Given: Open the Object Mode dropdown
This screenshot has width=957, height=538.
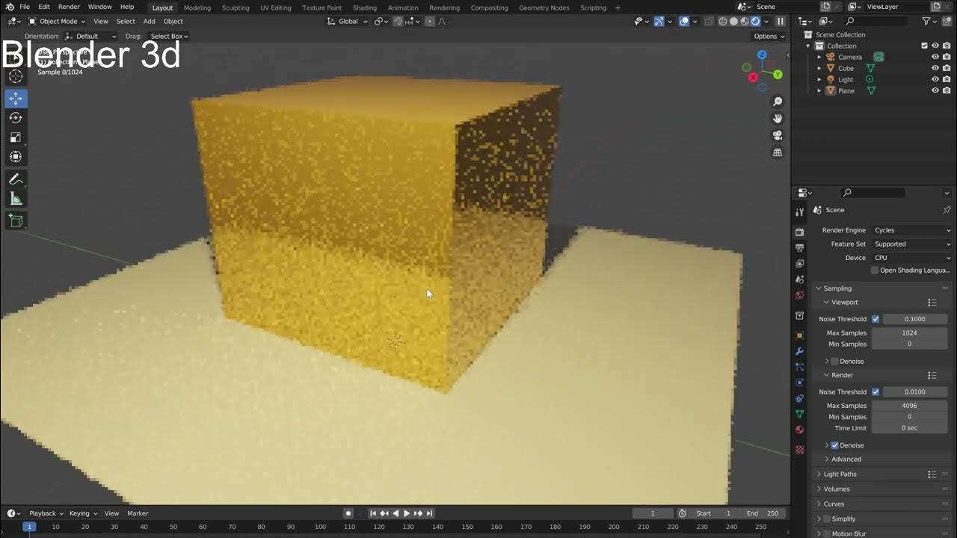Looking at the screenshot, I should click(57, 22).
